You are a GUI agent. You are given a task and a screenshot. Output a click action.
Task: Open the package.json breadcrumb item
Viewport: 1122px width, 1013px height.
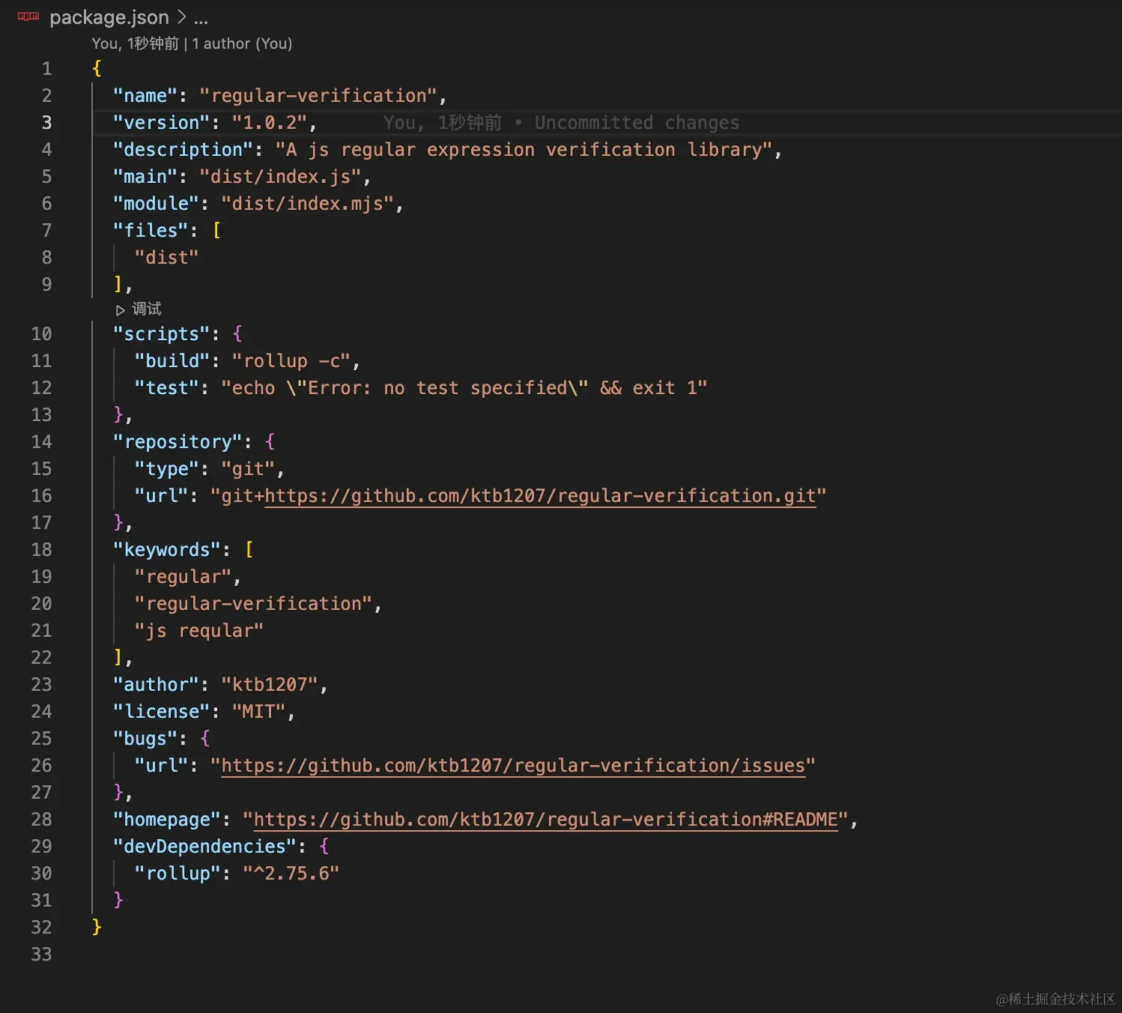[x=109, y=17]
